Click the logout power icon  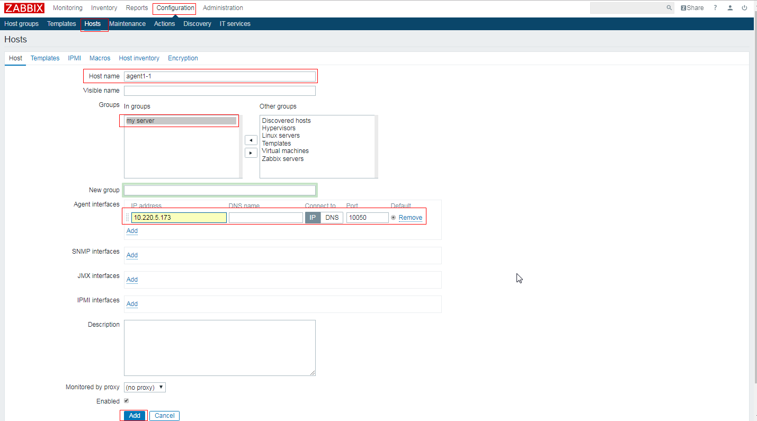click(744, 8)
